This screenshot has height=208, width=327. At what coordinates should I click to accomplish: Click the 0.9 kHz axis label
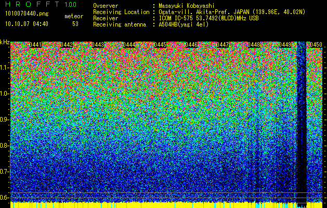(5, 120)
